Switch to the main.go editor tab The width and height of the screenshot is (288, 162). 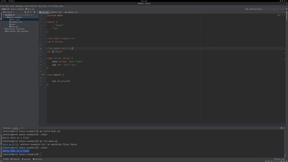coord(45,12)
